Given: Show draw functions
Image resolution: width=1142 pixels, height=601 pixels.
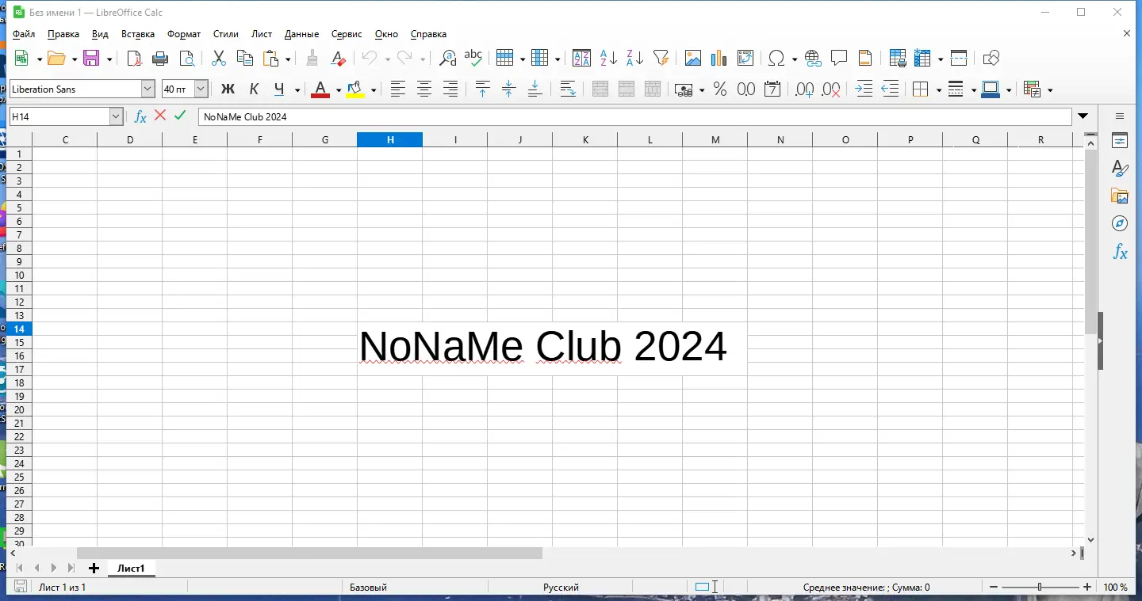Looking at the screenshot, I should pos(991,58).
